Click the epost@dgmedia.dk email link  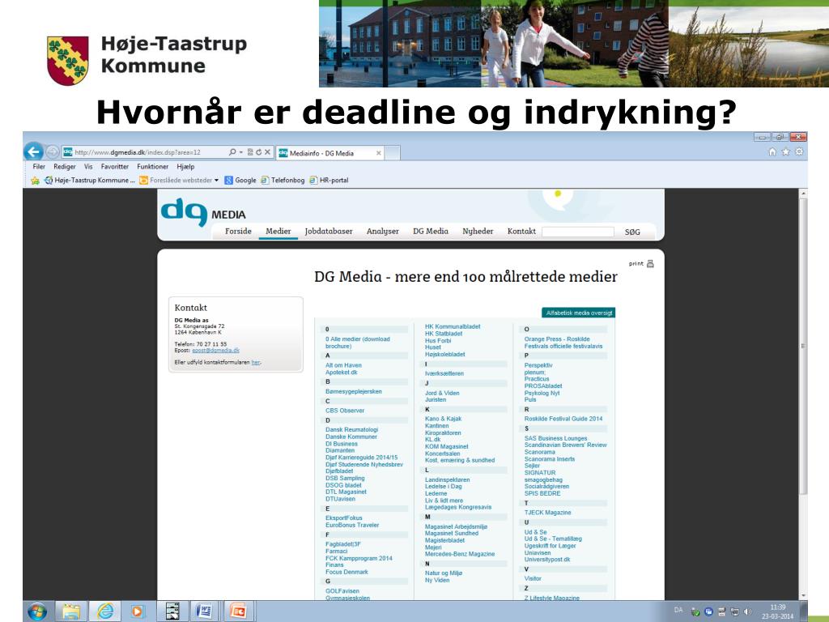[x=215, y=350]
